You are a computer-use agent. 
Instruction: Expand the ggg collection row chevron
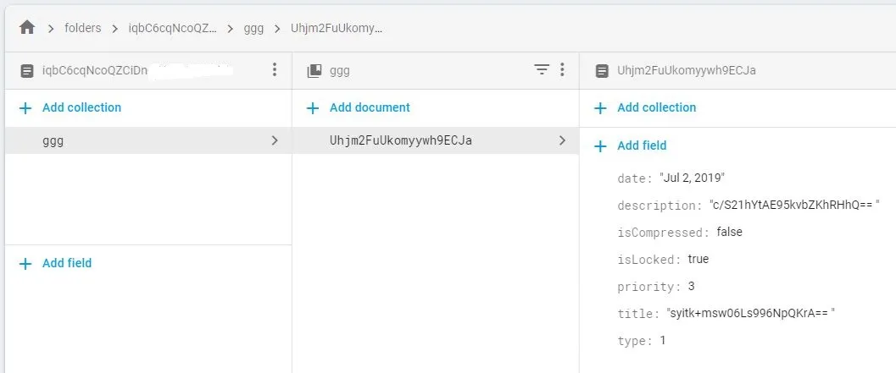pos(274,141)
